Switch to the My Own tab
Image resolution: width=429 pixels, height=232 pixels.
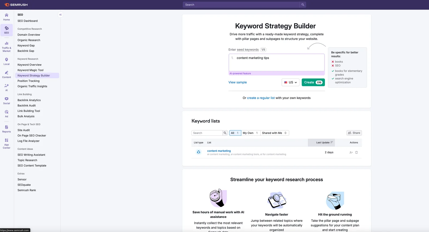(250, 133)
